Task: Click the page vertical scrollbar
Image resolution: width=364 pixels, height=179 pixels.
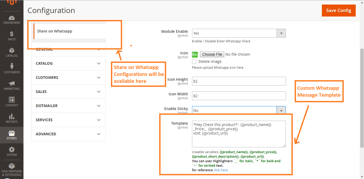Action: (x=362, y=99)
